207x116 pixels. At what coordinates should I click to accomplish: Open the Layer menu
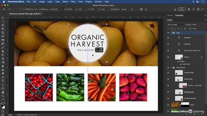tap(50, 2)
